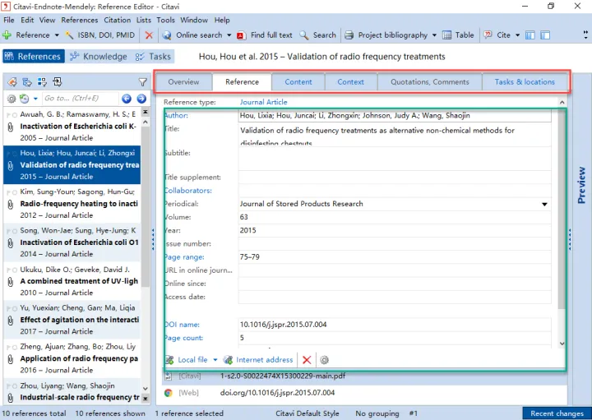Click the Go to search field
592x420 pixels.
pyautogui.click(x=80, y=99)
